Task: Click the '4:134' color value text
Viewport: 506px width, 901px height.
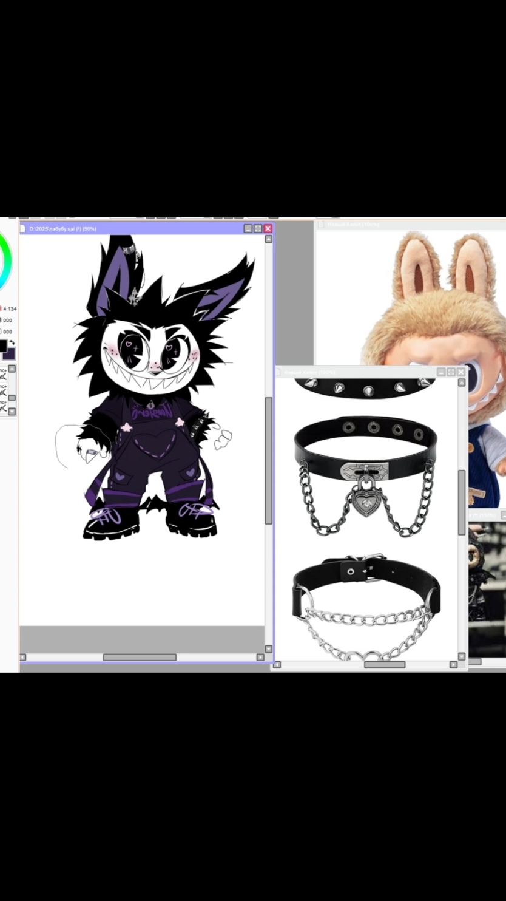Action: [x=10, y=309]
